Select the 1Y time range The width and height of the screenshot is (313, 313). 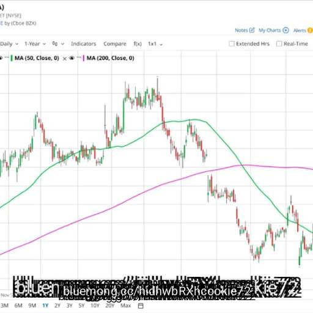(x=45, y=306)
